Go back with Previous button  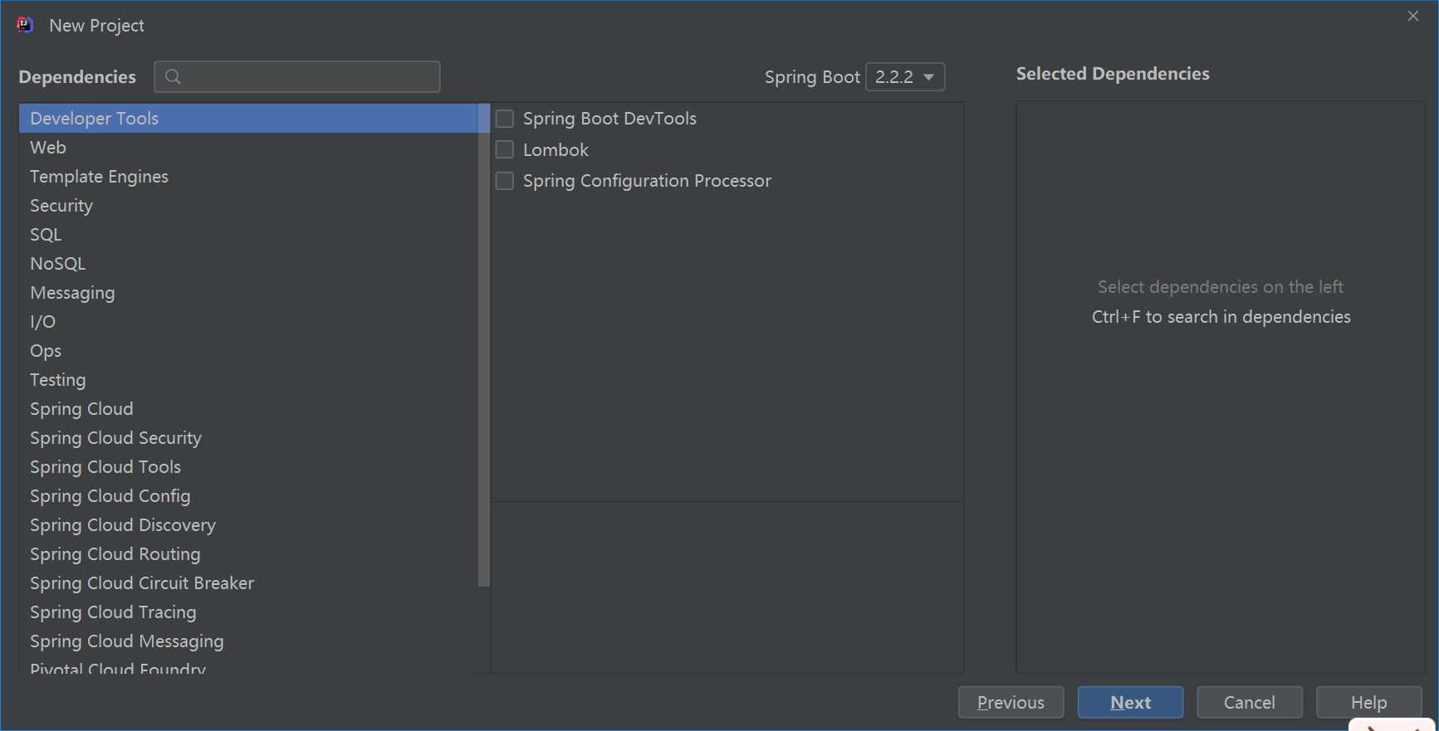1011,703
